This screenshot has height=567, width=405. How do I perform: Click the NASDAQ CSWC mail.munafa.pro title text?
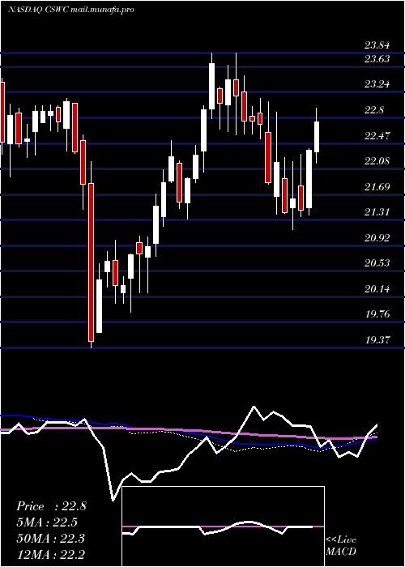click(x=71, y=10)
